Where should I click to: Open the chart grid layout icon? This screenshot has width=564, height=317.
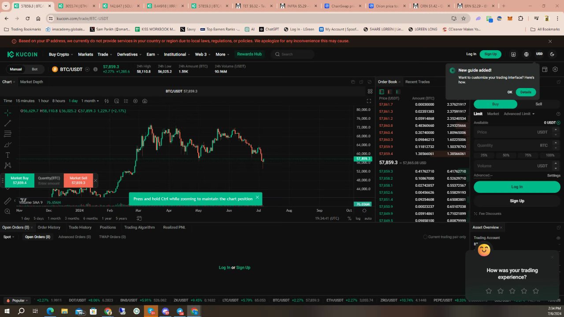click(x=370, y=91)
